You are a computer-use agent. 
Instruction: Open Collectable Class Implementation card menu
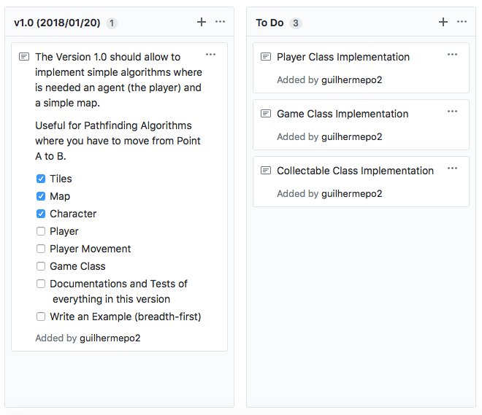pos(452,168)
